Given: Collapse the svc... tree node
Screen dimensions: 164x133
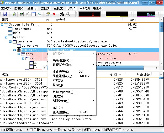Looking at the screenshot, I should [x=23, y=58].
